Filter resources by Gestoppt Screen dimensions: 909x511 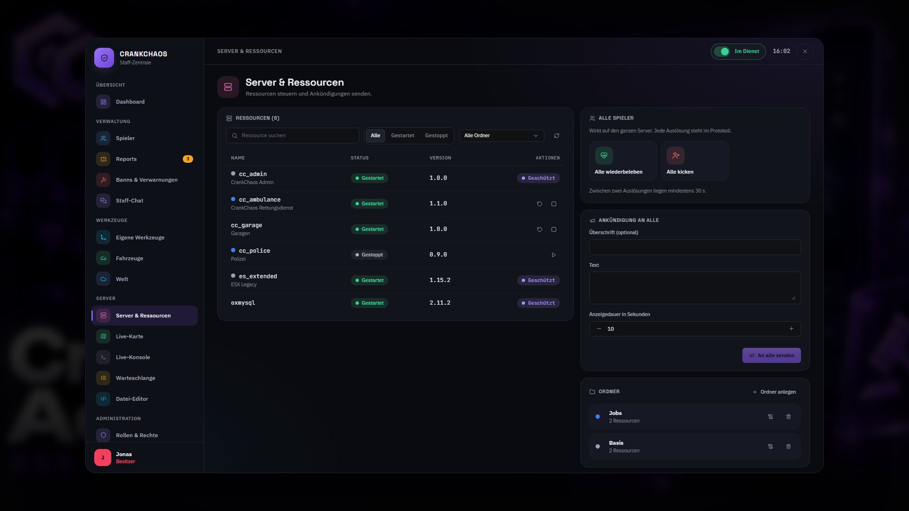(x=436, y=136)
